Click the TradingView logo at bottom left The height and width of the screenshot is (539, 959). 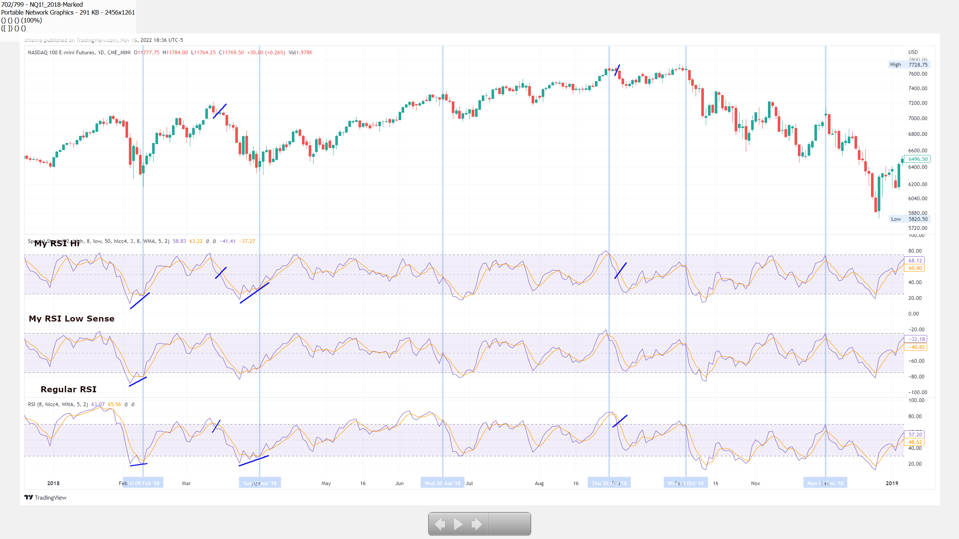(x=45, y=497)
